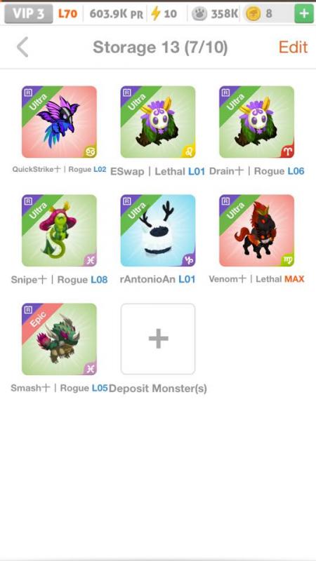Select the Drain Rogue L06 monster
The width and height of the screenshot is (316, 561).
pyautogui.click(x=256, y=122)
